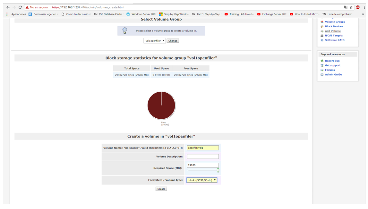This screenshot has width=368, height=209.
Task: Click the address bar URL
Action: coord(88,7)
